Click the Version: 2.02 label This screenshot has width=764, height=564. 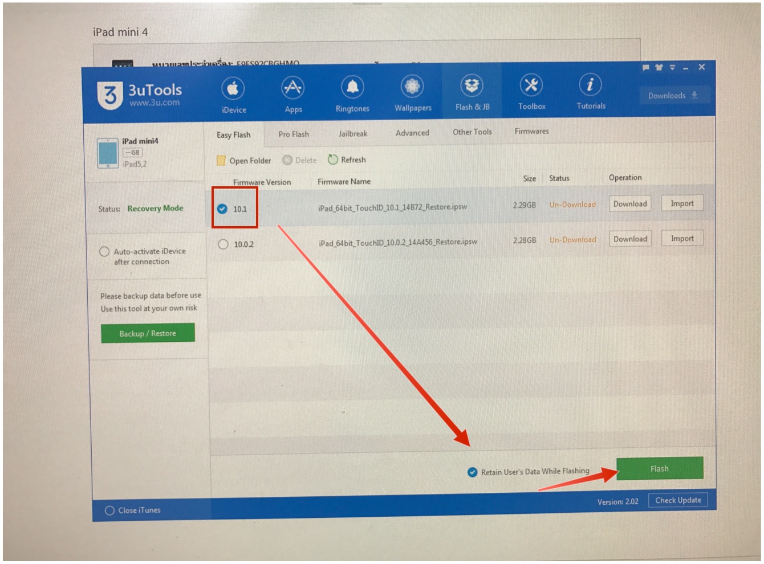[x=617, y=502]
